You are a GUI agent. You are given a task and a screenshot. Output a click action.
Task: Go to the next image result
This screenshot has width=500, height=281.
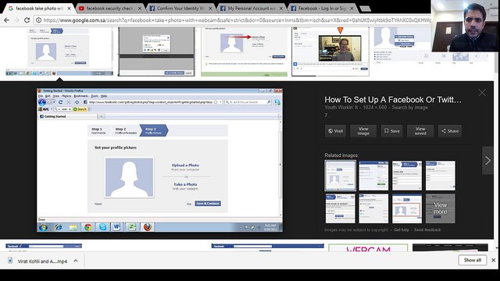click(487, 160)
